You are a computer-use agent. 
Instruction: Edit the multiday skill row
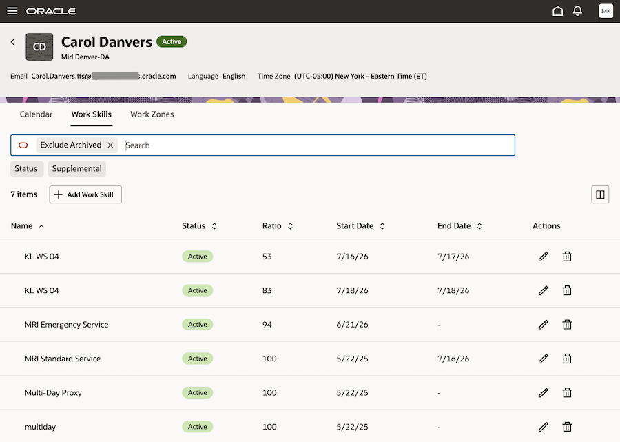click(x=544, y=427)
